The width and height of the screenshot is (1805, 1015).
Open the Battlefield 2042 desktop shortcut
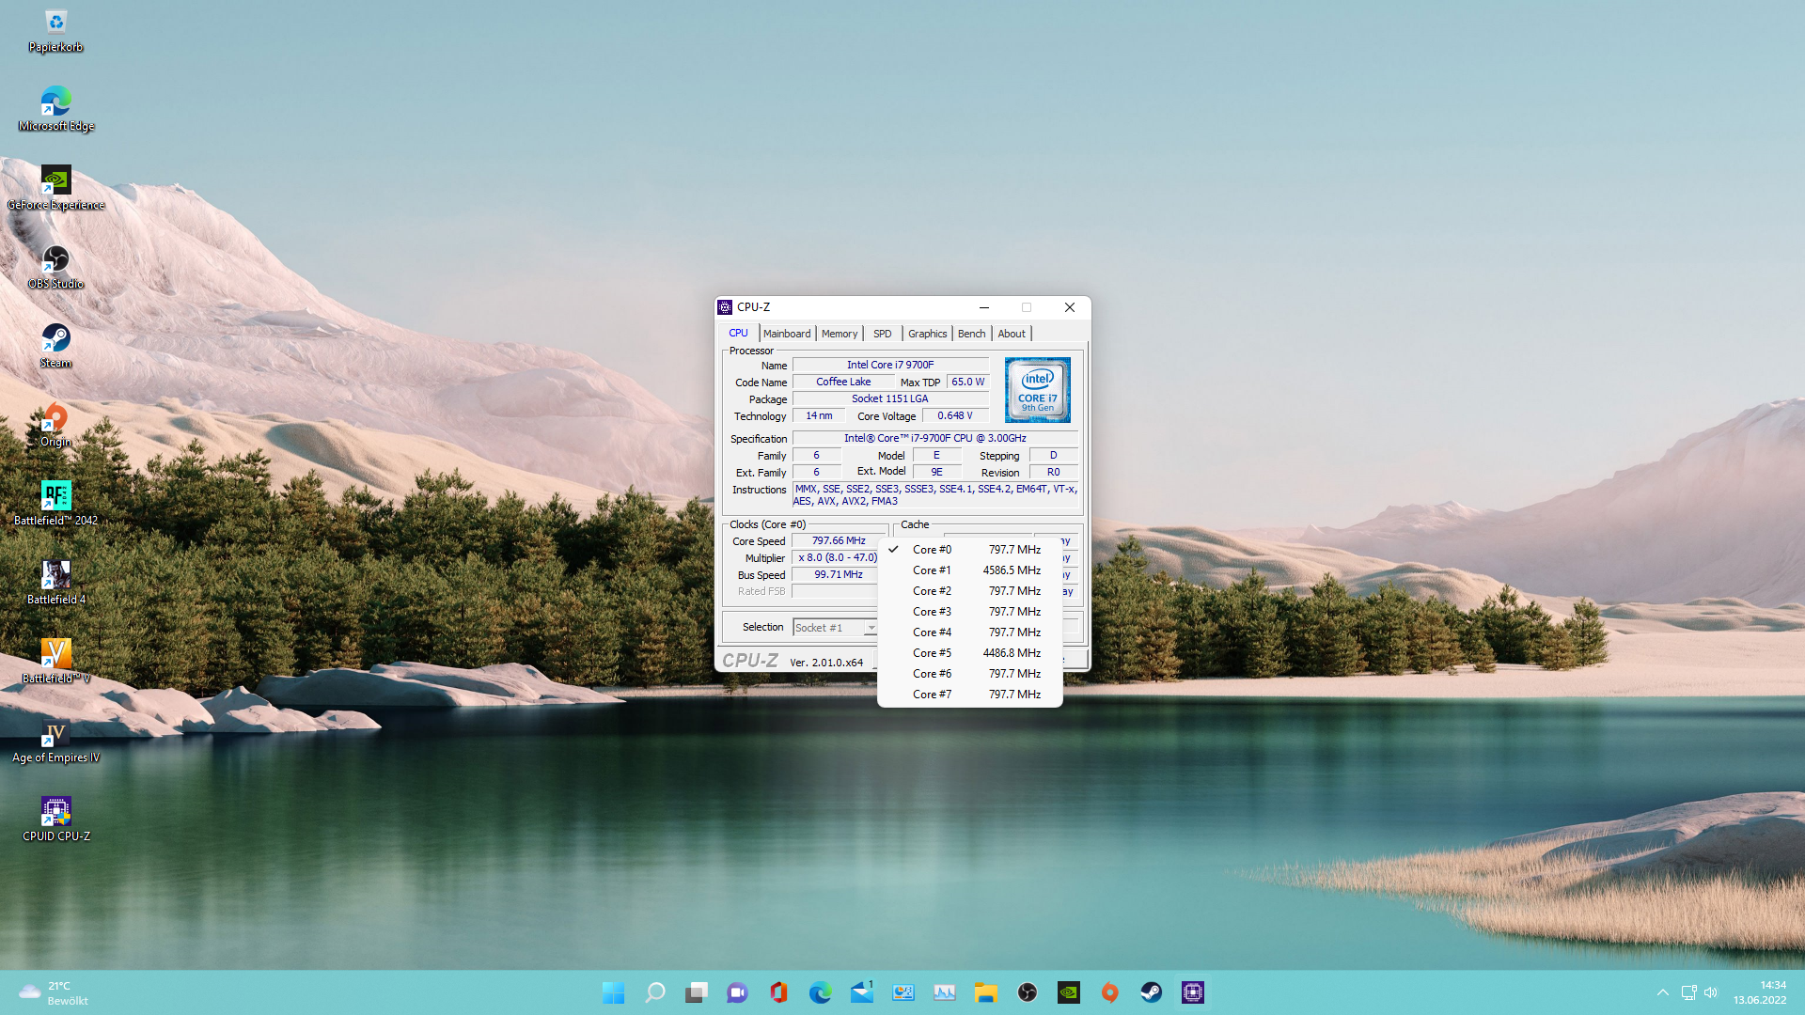(x=55, y=503)
